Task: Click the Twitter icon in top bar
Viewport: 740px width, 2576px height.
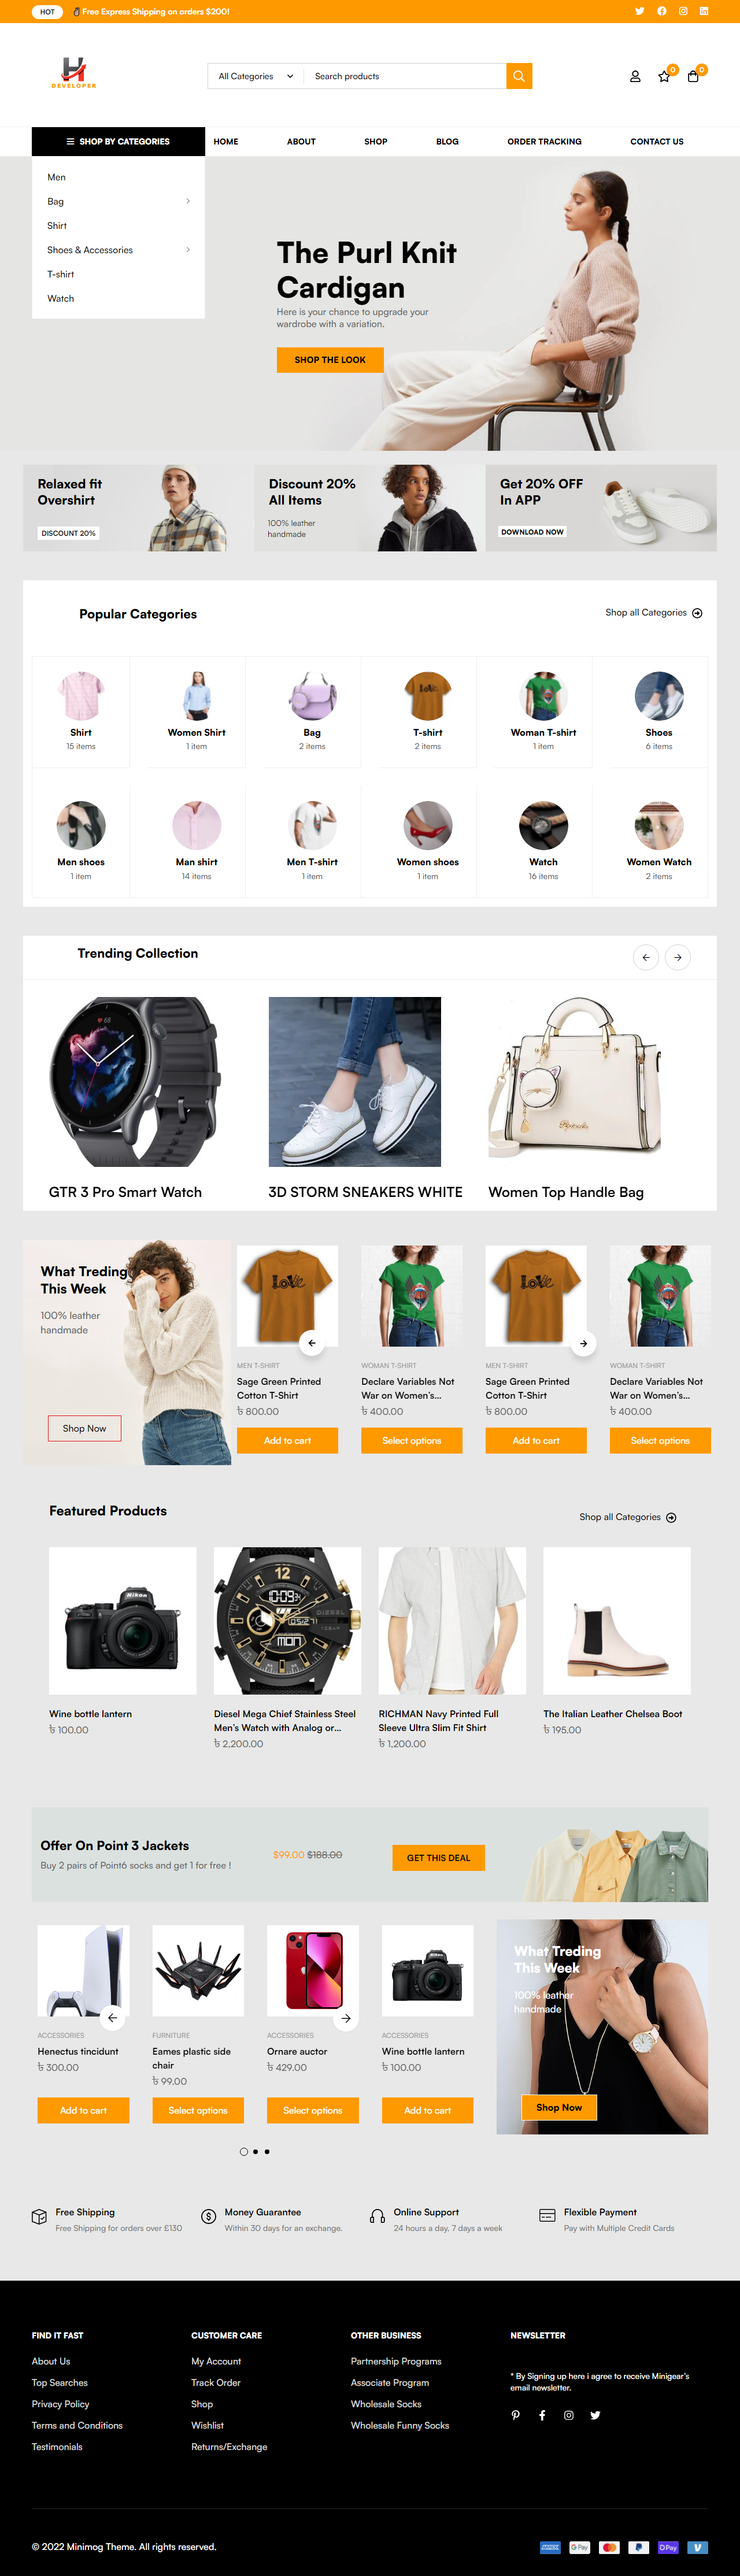Action: [x=639, y=11]
